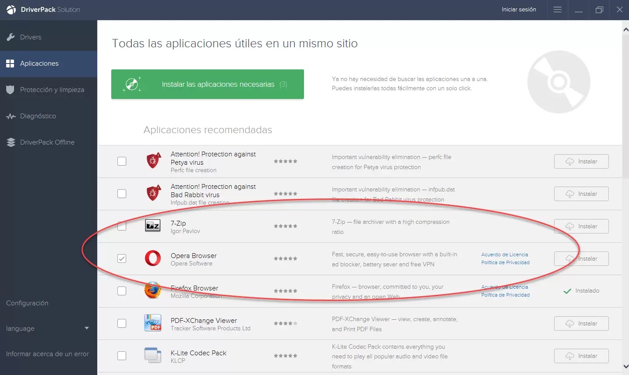
Task: Click the star rating for Bad Rabbit virus
Action: [x=286, y=194]
